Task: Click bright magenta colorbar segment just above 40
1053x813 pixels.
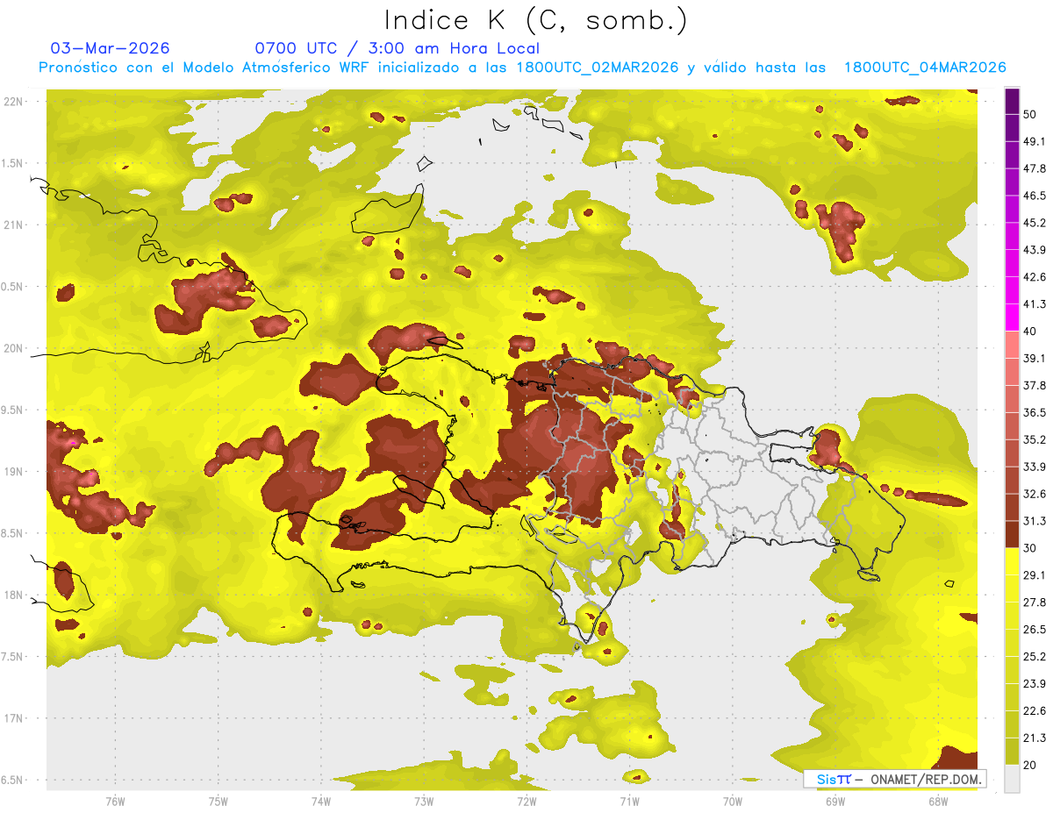Action: coord(1012,317)
